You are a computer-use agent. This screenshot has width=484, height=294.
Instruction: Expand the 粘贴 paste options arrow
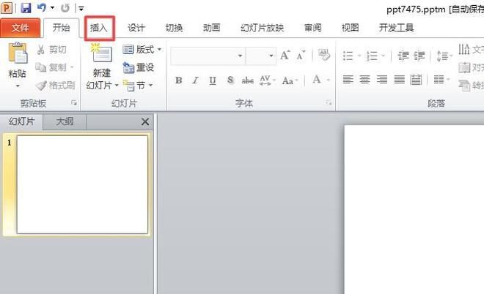point(18,86)
